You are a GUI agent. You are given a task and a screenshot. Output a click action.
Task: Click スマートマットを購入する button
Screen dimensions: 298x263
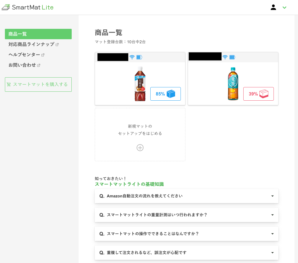click(x=38, y=84)
